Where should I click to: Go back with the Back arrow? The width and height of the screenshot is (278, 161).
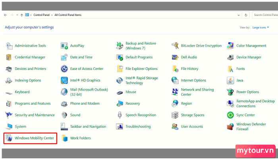(6, 15)
